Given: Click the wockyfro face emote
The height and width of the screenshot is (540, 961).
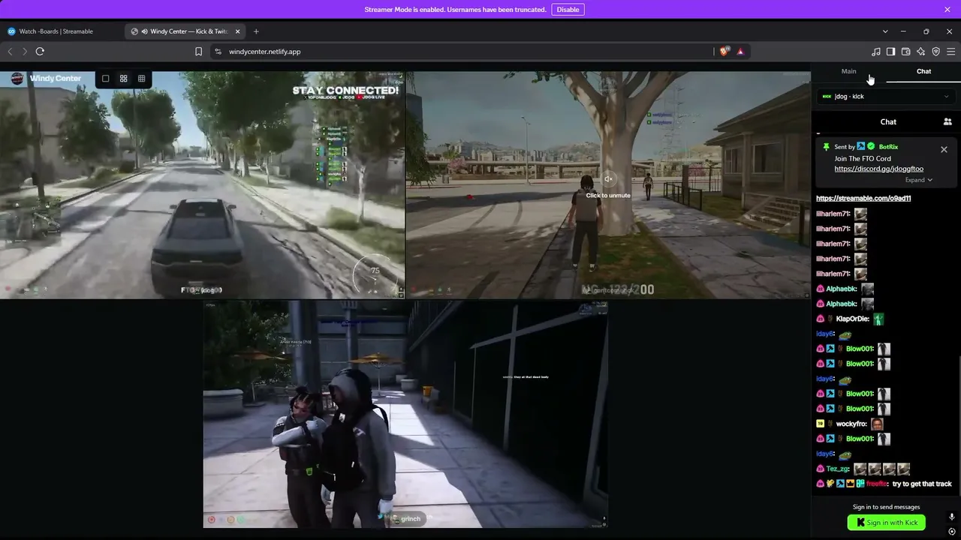Looking at the screenshot, I should (877, 424).
